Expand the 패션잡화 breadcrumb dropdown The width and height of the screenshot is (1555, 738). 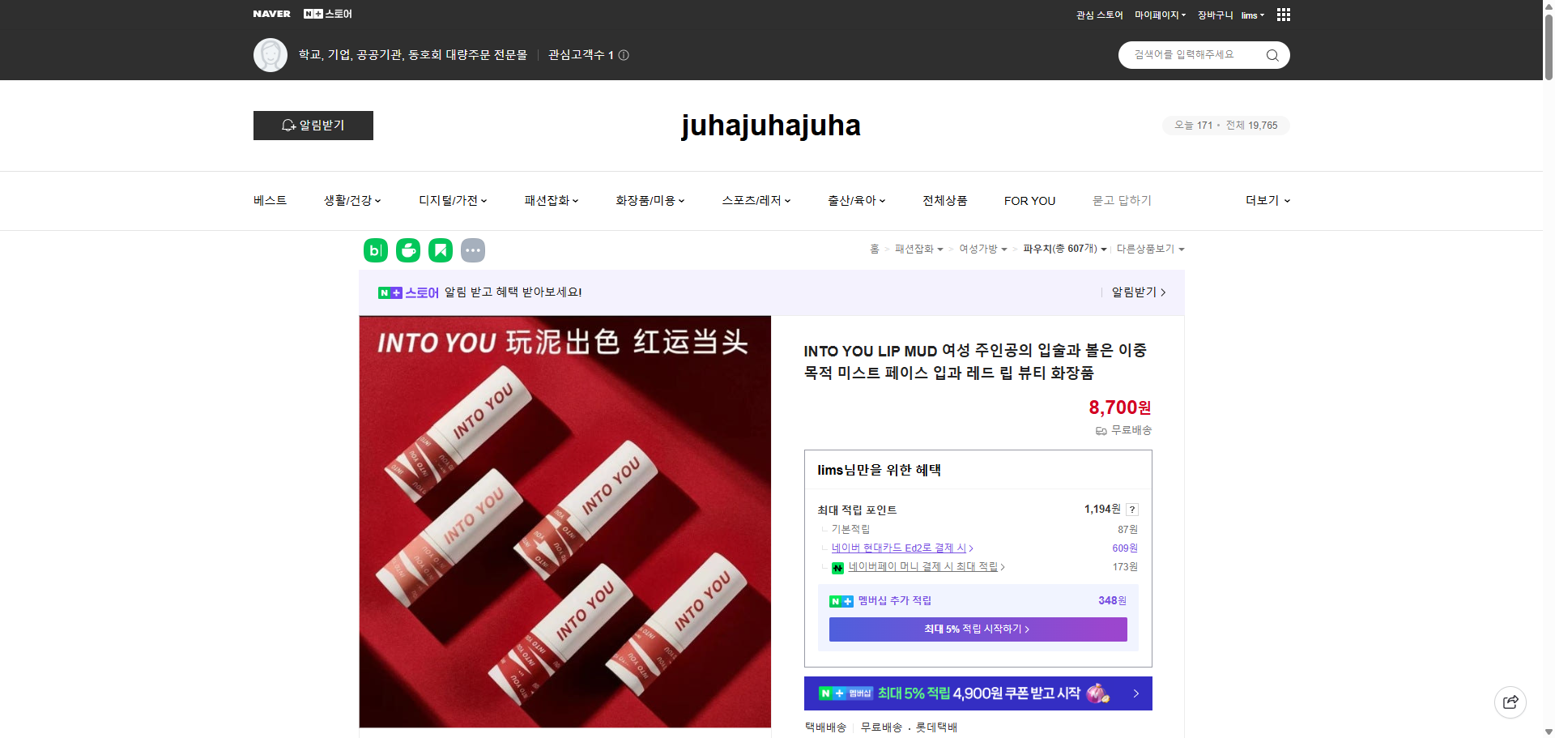[x=941, y=249]
